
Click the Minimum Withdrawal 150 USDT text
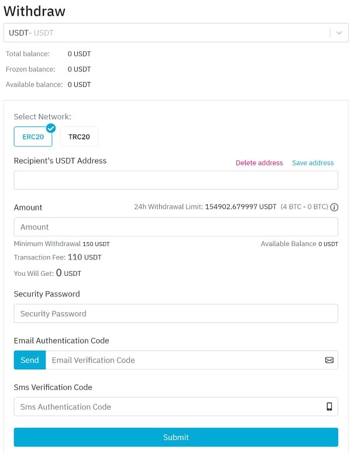(61, 244)
